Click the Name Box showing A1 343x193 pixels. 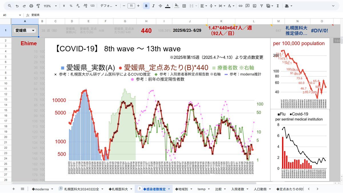[x=10, y=15]
